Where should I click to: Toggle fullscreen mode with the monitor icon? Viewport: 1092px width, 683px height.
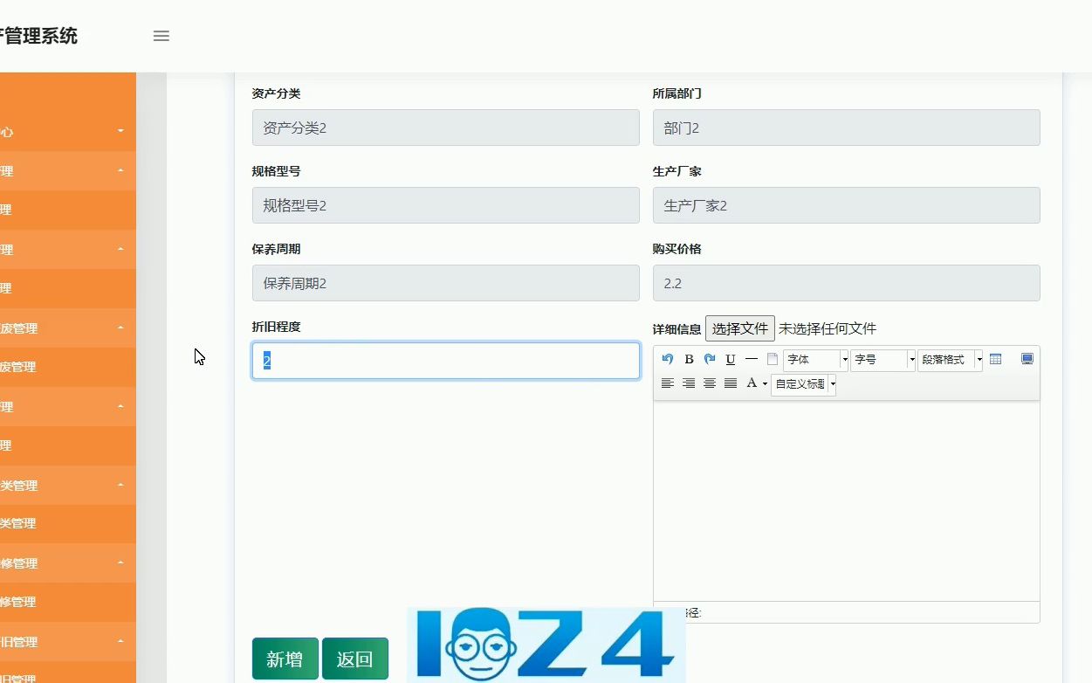tap(1027, 358)
